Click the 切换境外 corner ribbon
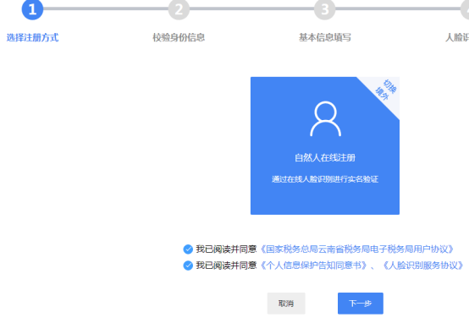The image size is (469, 334). (385, 90)
